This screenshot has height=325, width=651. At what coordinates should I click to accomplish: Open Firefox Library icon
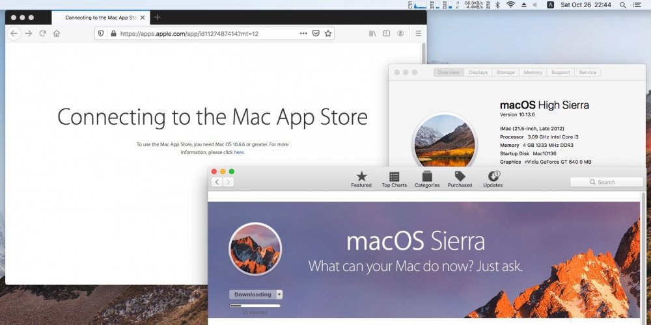[372, 34]
